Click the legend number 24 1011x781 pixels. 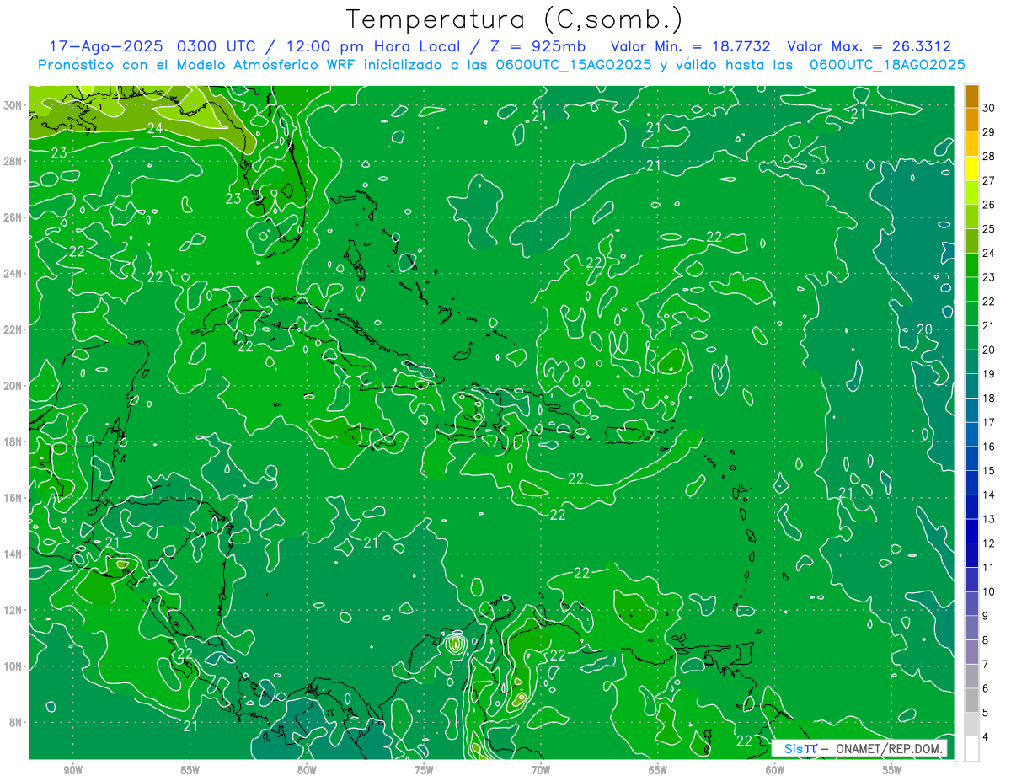coord(989,253)
